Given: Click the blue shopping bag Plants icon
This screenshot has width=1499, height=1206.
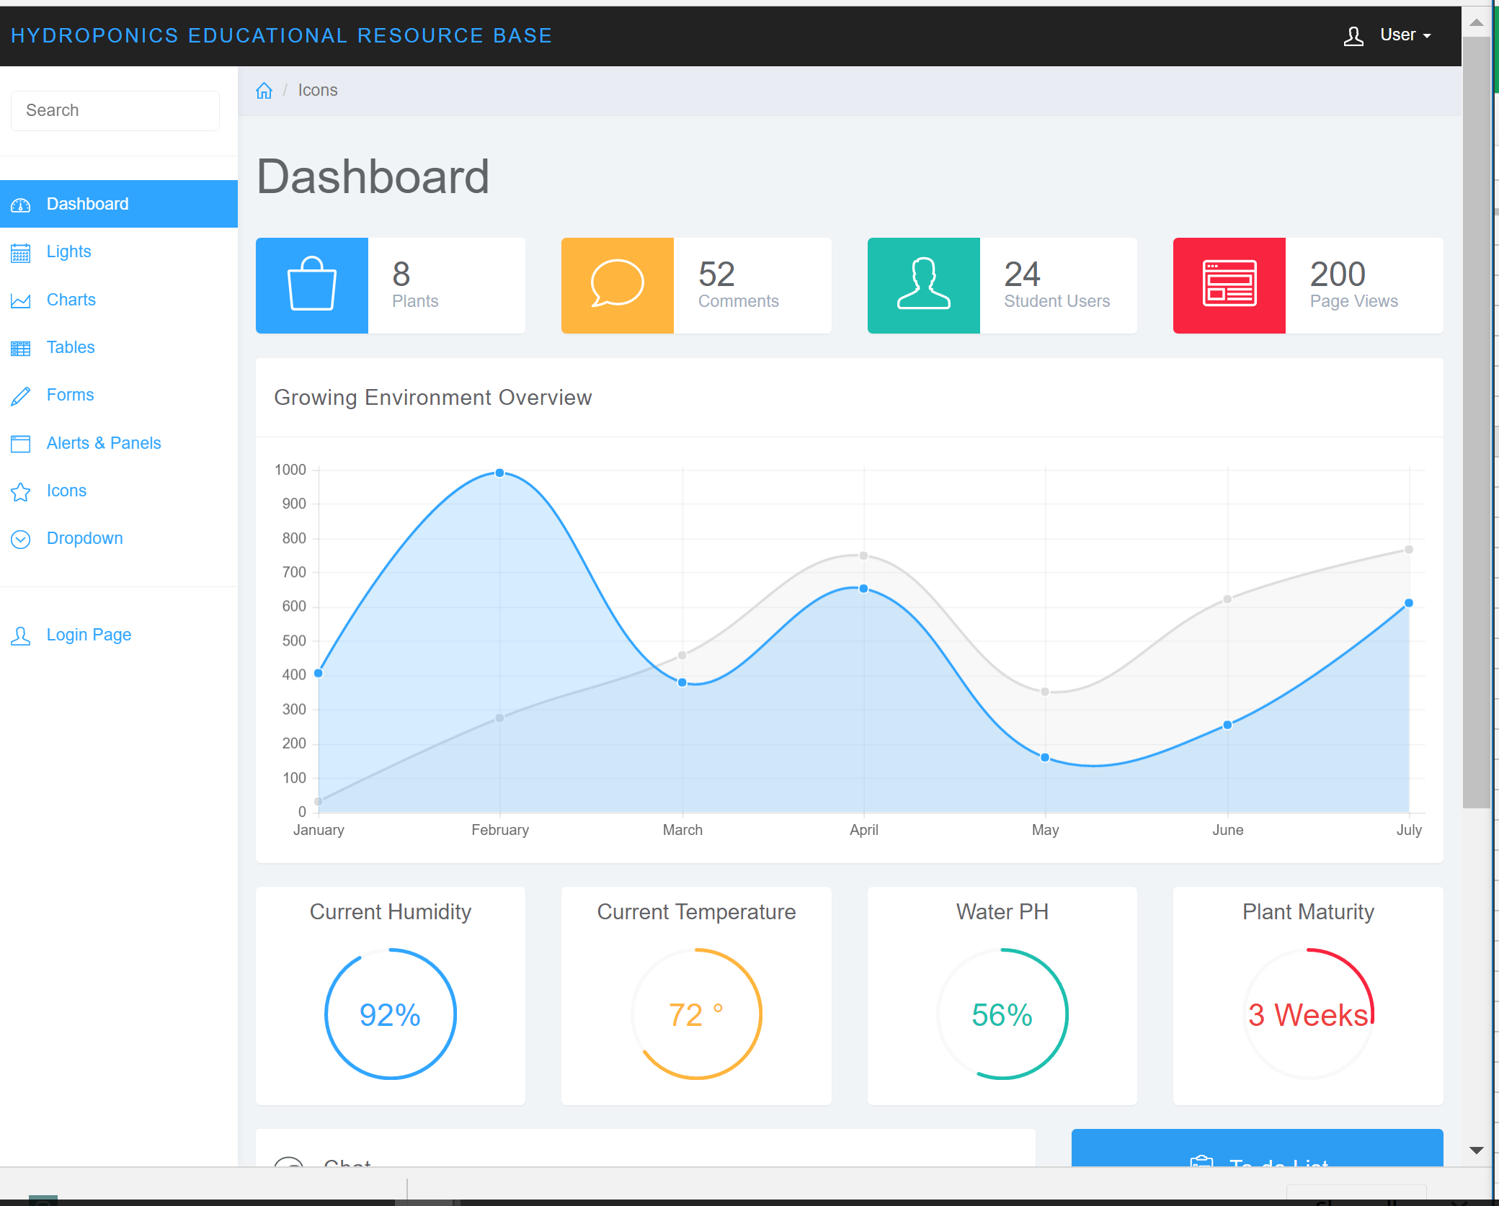Looking at the screenshot, I should tap(311, 285).
